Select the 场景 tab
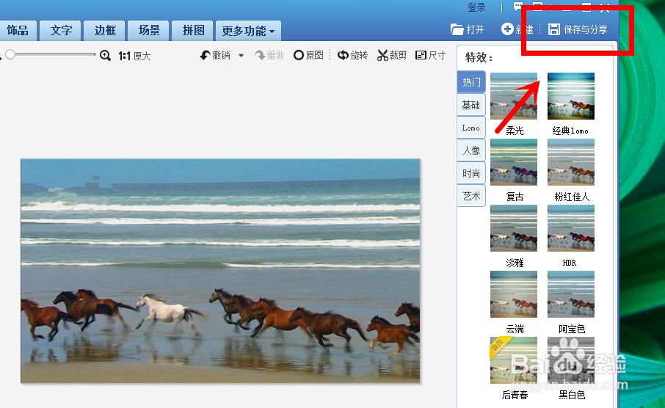The width and height of the screenshot is (665, 408). click(x=149, y=31)
